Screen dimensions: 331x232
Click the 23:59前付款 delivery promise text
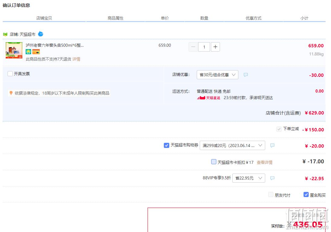(248, 98)
